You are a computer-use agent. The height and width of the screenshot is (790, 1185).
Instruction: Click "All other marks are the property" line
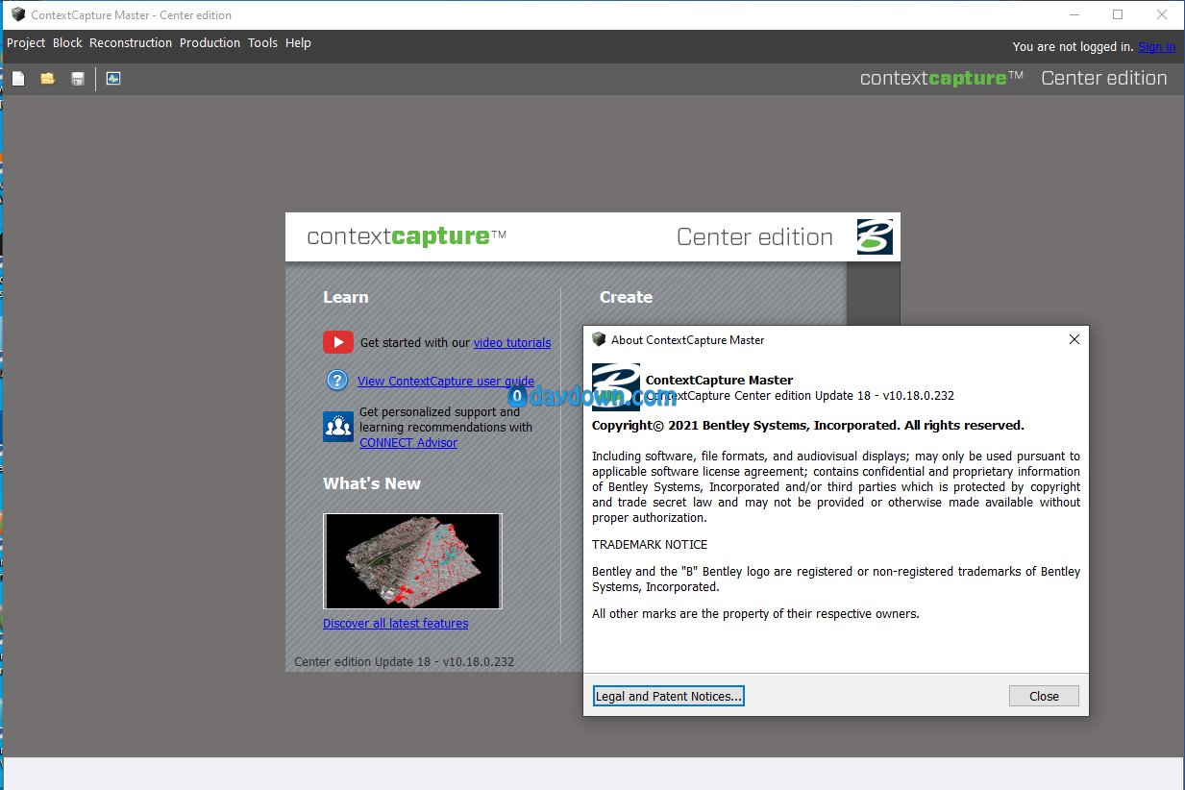[x=755, y=614]
